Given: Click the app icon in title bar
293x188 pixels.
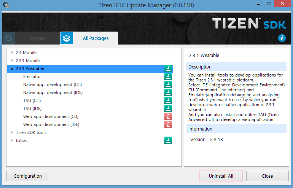Looking at the screenshot, I should point(6,5).
